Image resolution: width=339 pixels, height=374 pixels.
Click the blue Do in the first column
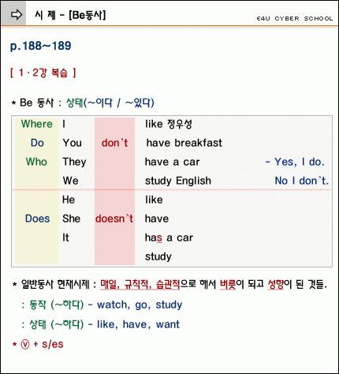coord(37,143)
